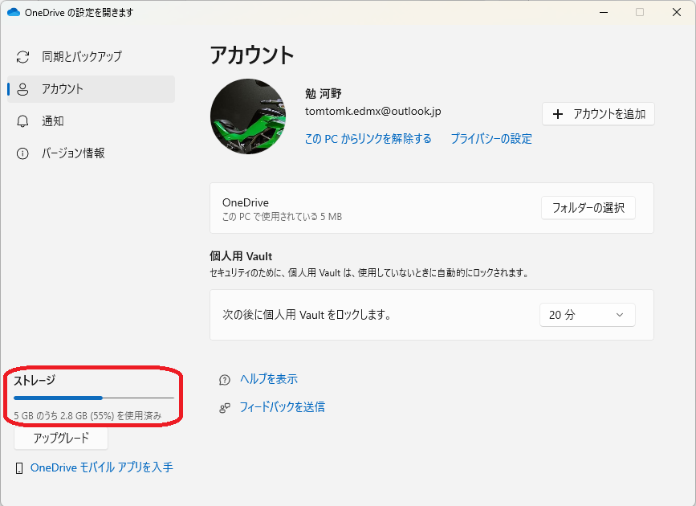The width and height of the screenshot is (696, 506).
Task: Minimize the OneDrive settings window
Action: [604, 12]
